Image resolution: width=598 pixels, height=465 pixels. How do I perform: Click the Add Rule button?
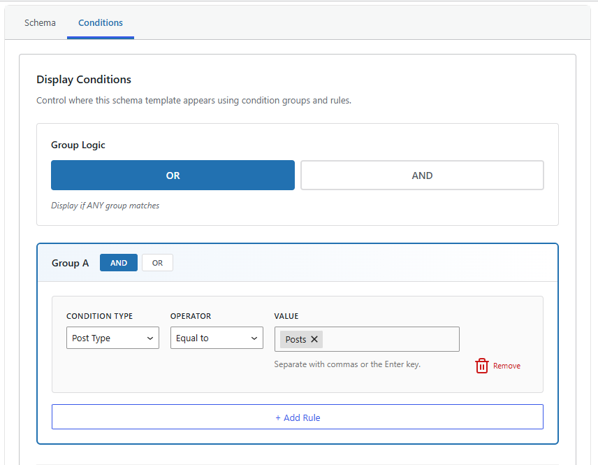pos(298,417)
